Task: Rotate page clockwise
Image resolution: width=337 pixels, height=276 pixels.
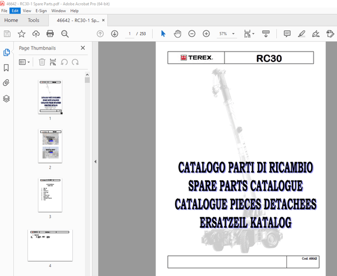Action: coord(75,62)
